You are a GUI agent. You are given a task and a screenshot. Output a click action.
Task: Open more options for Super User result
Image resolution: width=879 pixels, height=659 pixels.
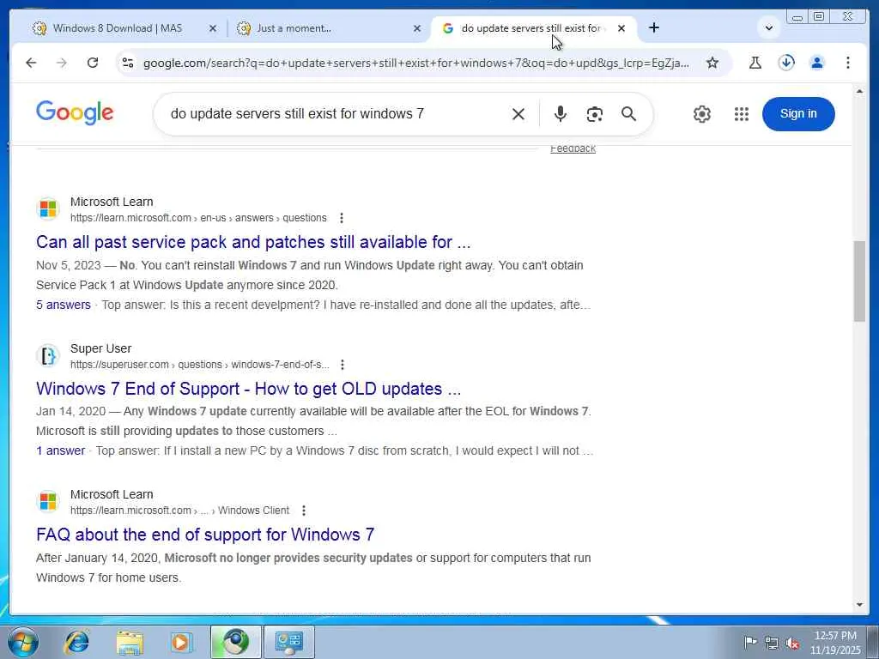pyautogui.click(x=343, y=365)
